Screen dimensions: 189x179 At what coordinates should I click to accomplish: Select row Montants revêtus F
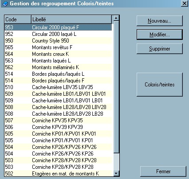point(58,47)
